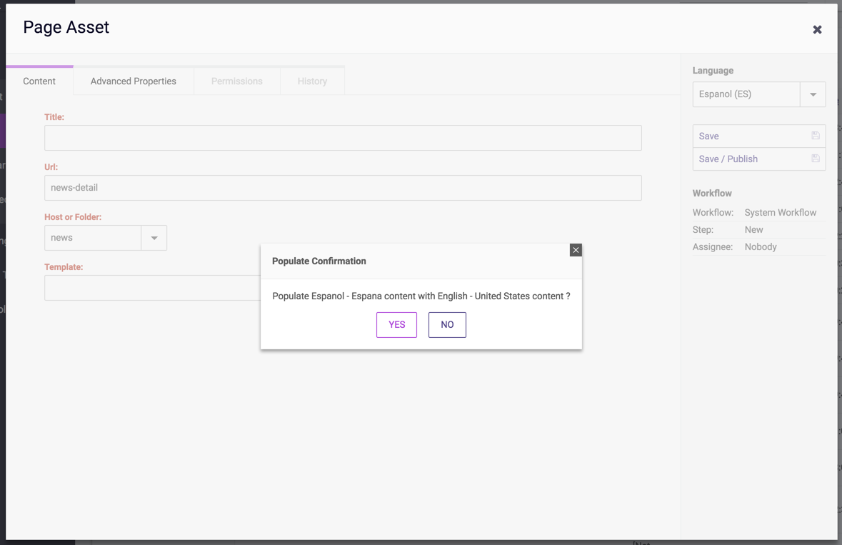Click into the Url field showing news-detail
The width and height of the screenshot is (842, 545).
tap(343, 188)
